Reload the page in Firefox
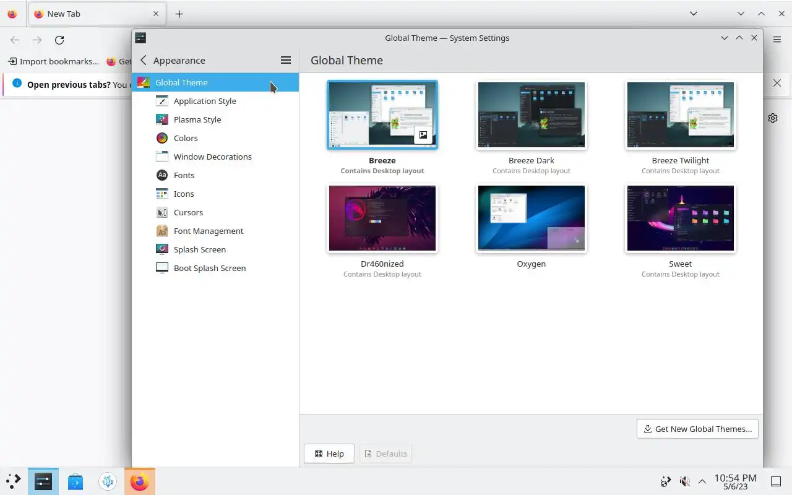 (x=59, y=40)
